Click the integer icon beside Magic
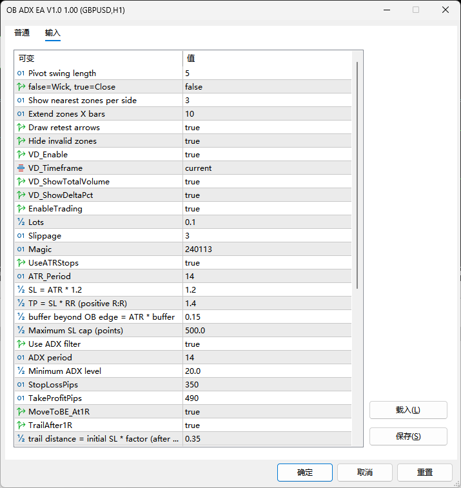 tap(21, 249)
